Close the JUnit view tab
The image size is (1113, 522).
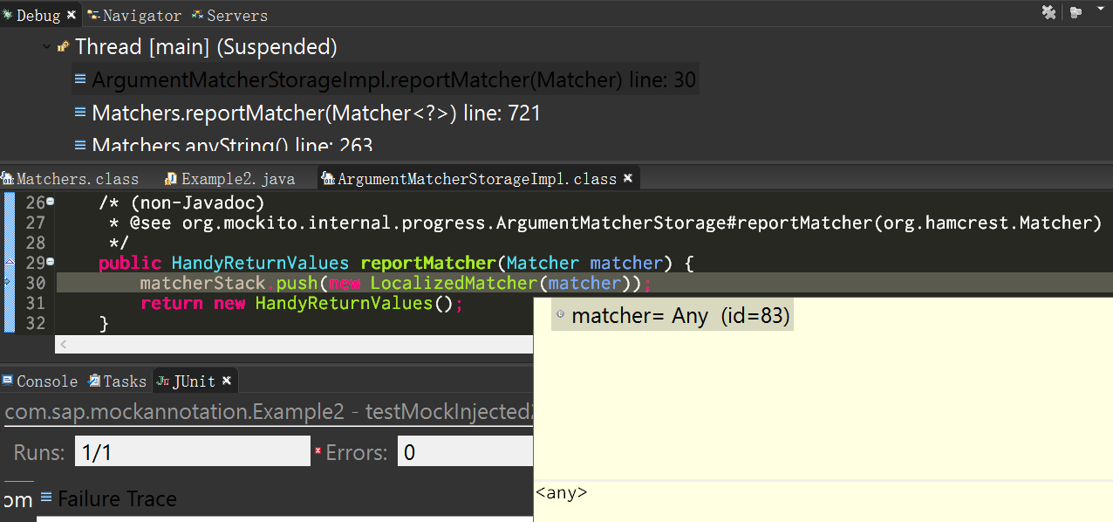[x=227, y=381]
